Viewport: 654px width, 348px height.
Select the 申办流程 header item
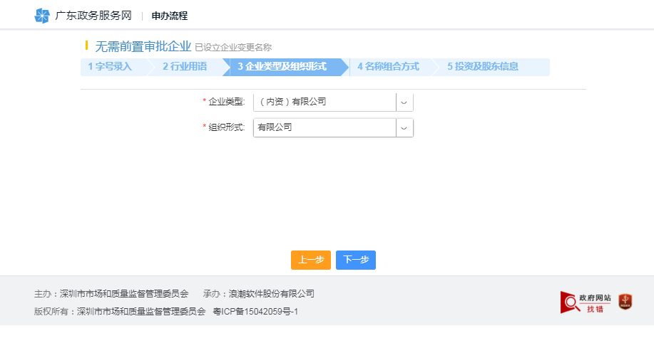point(170,16)
